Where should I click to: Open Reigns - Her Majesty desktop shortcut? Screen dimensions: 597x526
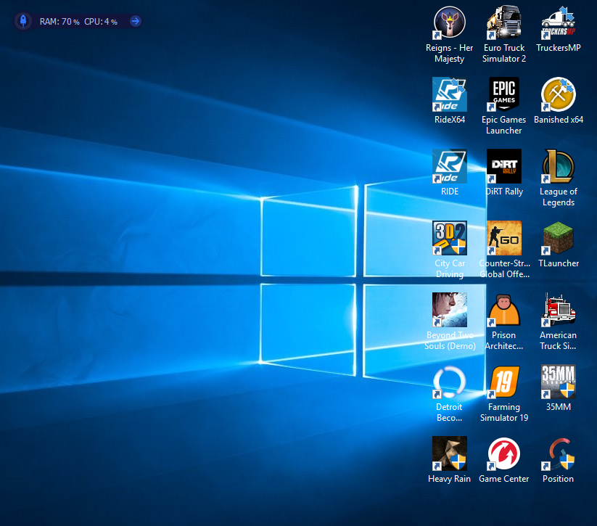pyautogui.click(x=449, y=22)
